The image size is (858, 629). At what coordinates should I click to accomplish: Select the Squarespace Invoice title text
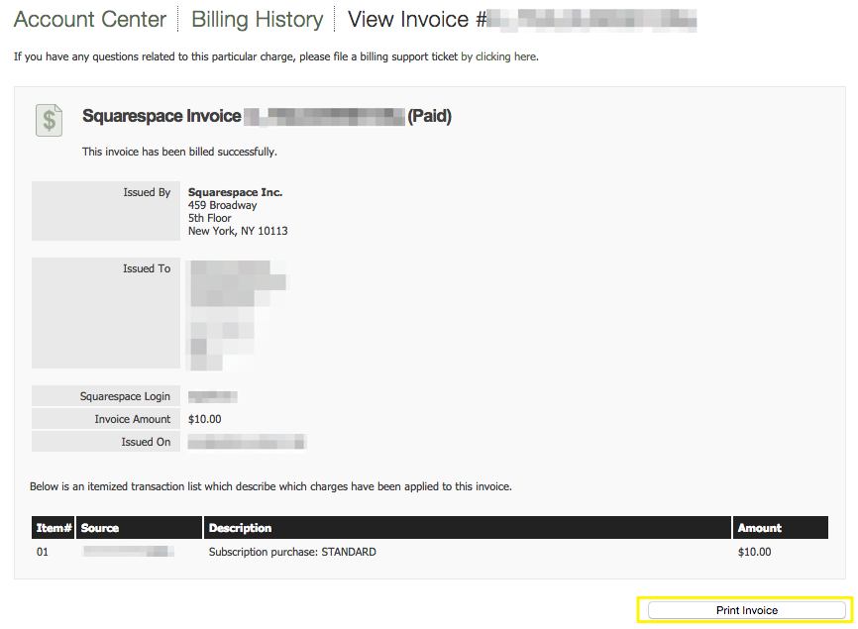(161, 117)
